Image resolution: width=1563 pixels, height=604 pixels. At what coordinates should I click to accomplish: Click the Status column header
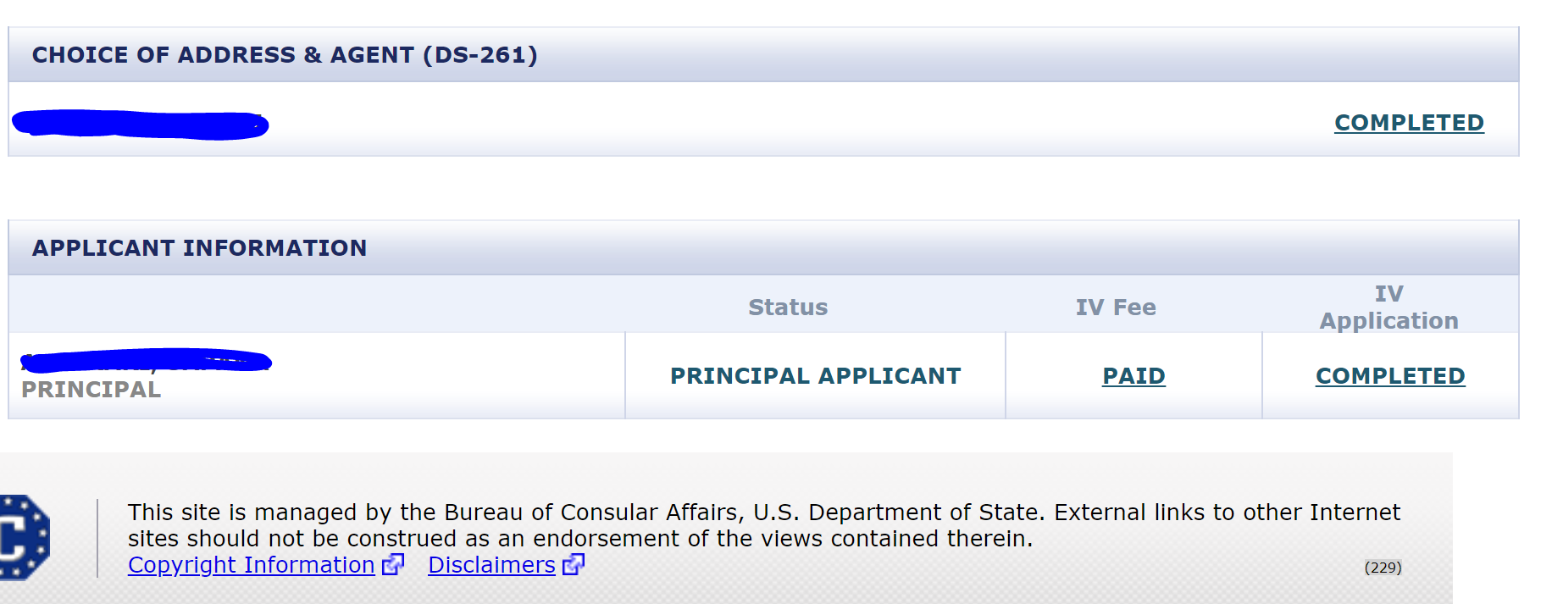click(x=788, y=308)
